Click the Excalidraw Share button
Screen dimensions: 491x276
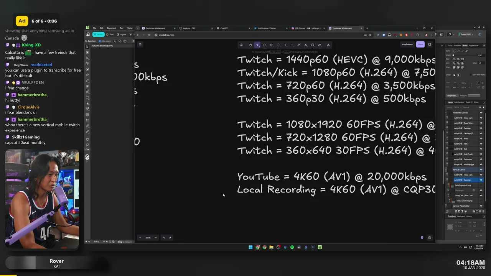[x=420, y=44]
